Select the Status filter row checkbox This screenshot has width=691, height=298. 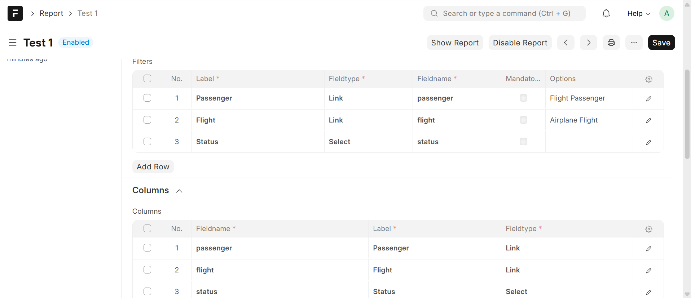coord(147,142)
